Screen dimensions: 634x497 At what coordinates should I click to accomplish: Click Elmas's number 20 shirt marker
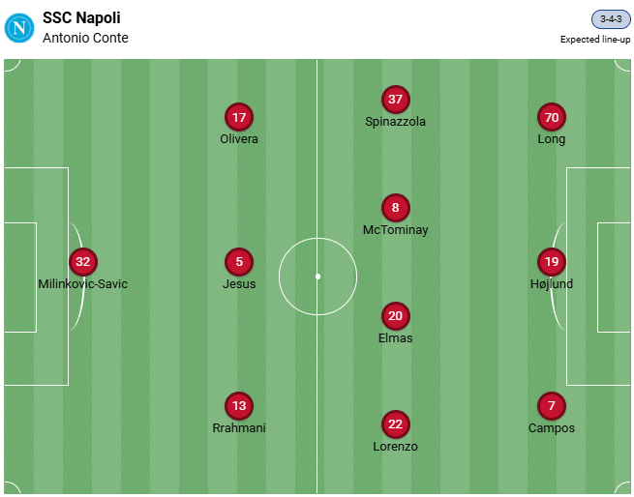click(x=395, y=316)
